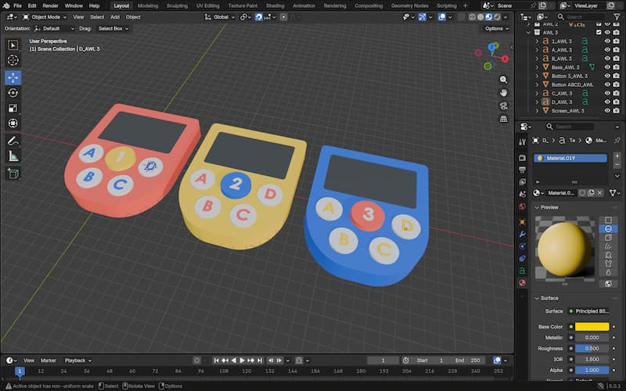Play animation in the timeline
Viewport: 626px width, 391px height.
coord(242,361)
